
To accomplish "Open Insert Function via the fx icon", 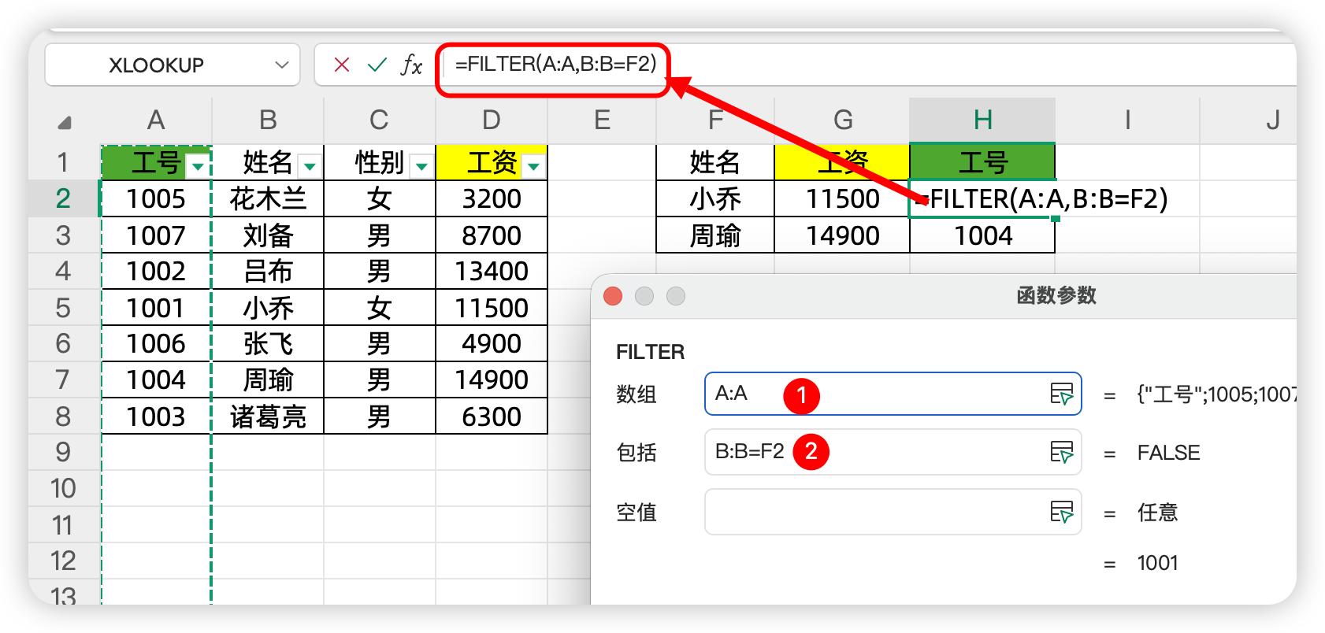I will (x=411, y=65).
